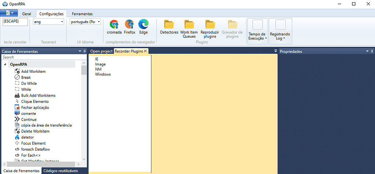Select foreach DataRow loop icon
Screen dimensions: 375x174
pyautogui.click(x=17, y=149)
